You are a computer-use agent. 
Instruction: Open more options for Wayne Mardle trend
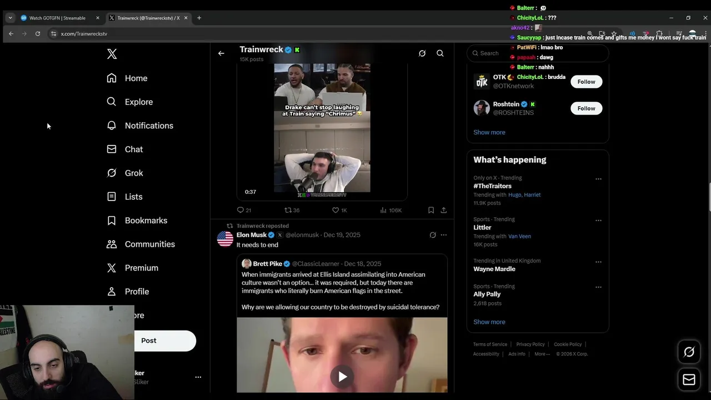(x=598, y=262)
